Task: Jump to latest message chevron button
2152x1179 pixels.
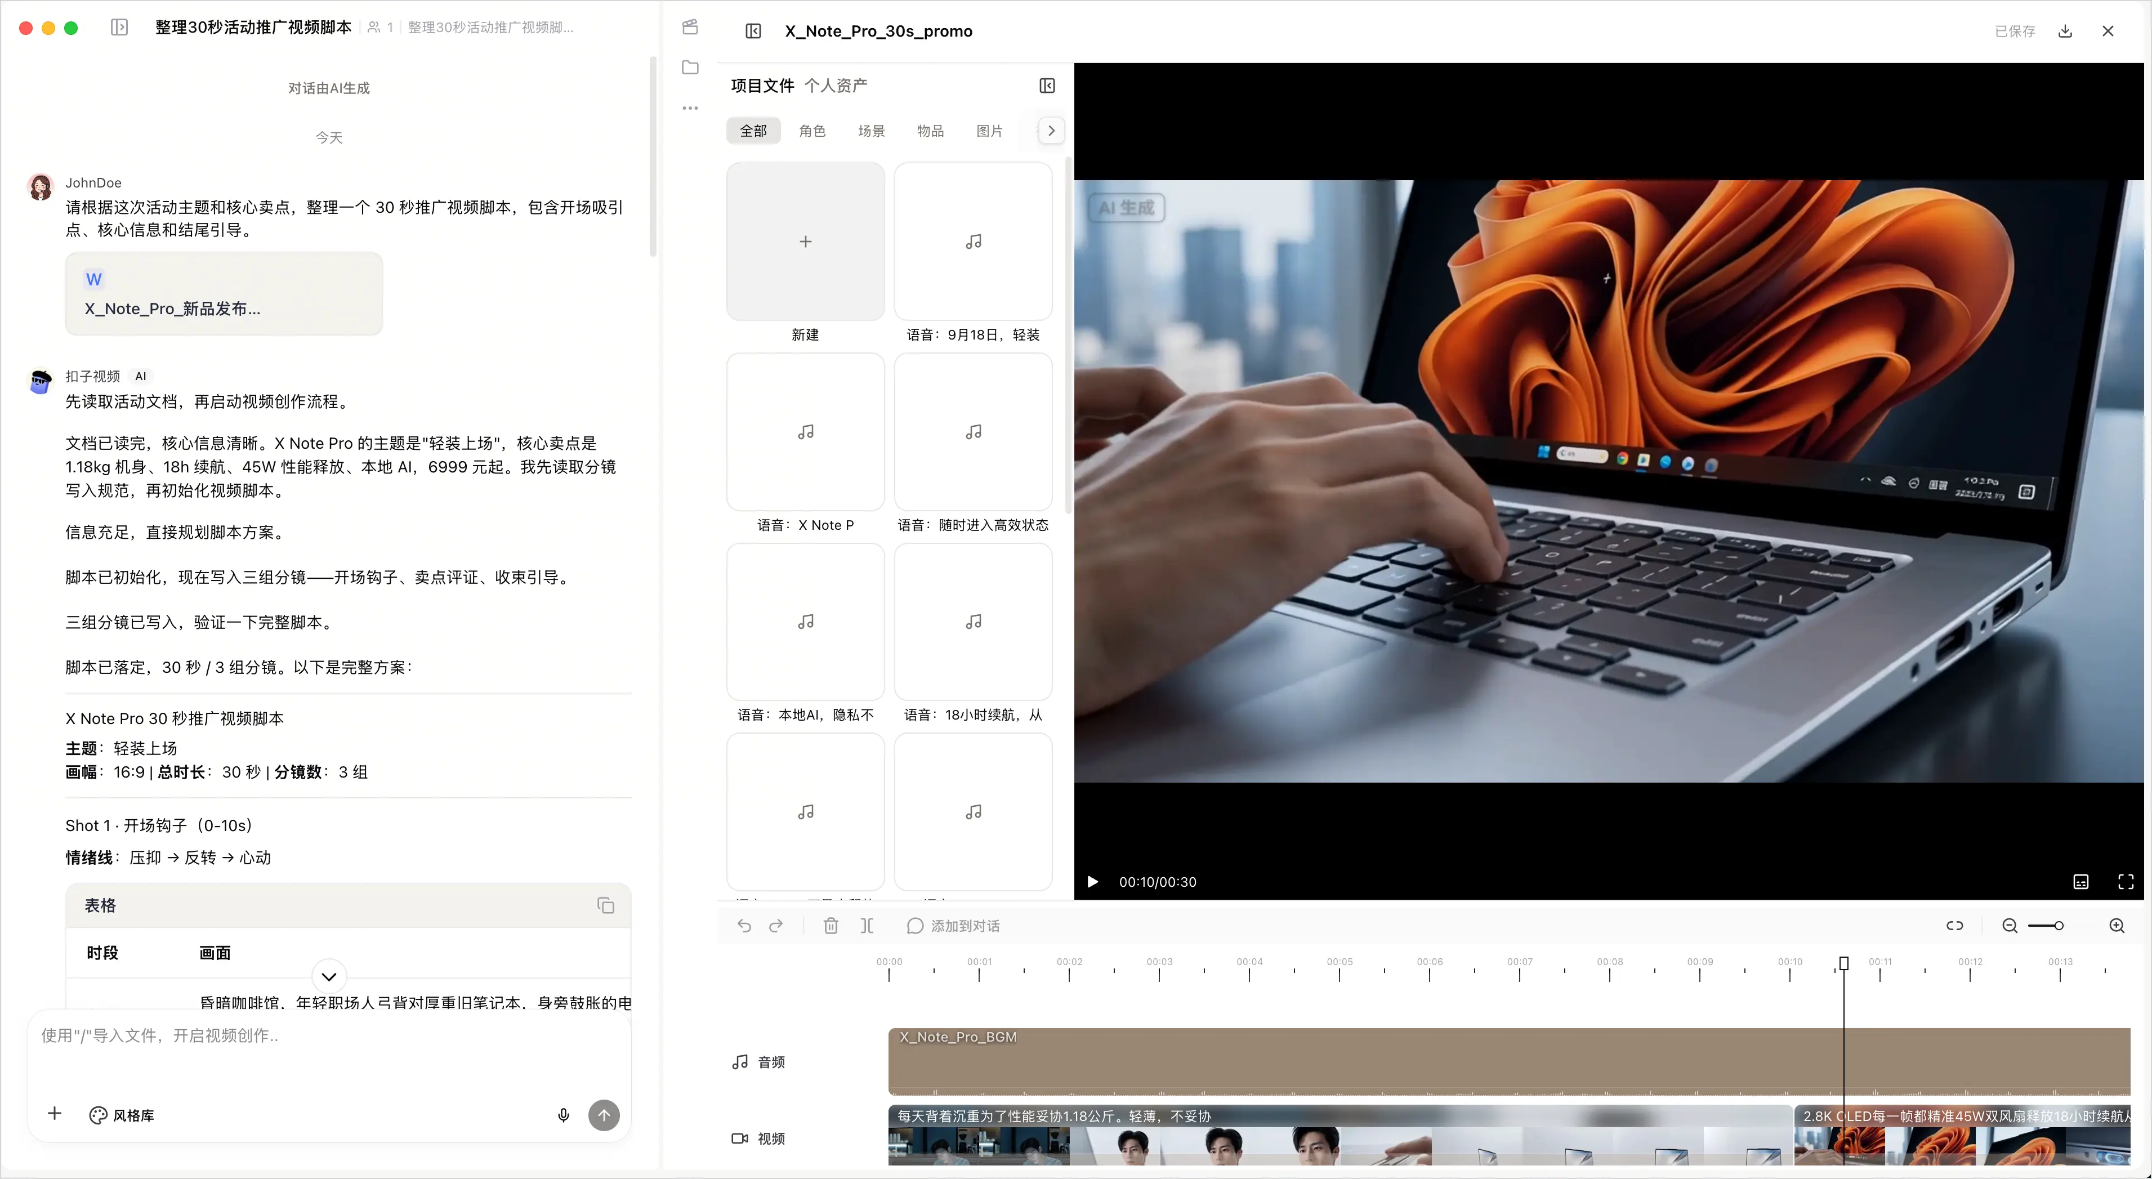Action: click(329, 976)
